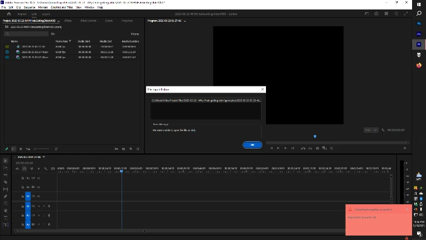
Task: Step forward one frame in Program monitor
Action: point(285,148)
